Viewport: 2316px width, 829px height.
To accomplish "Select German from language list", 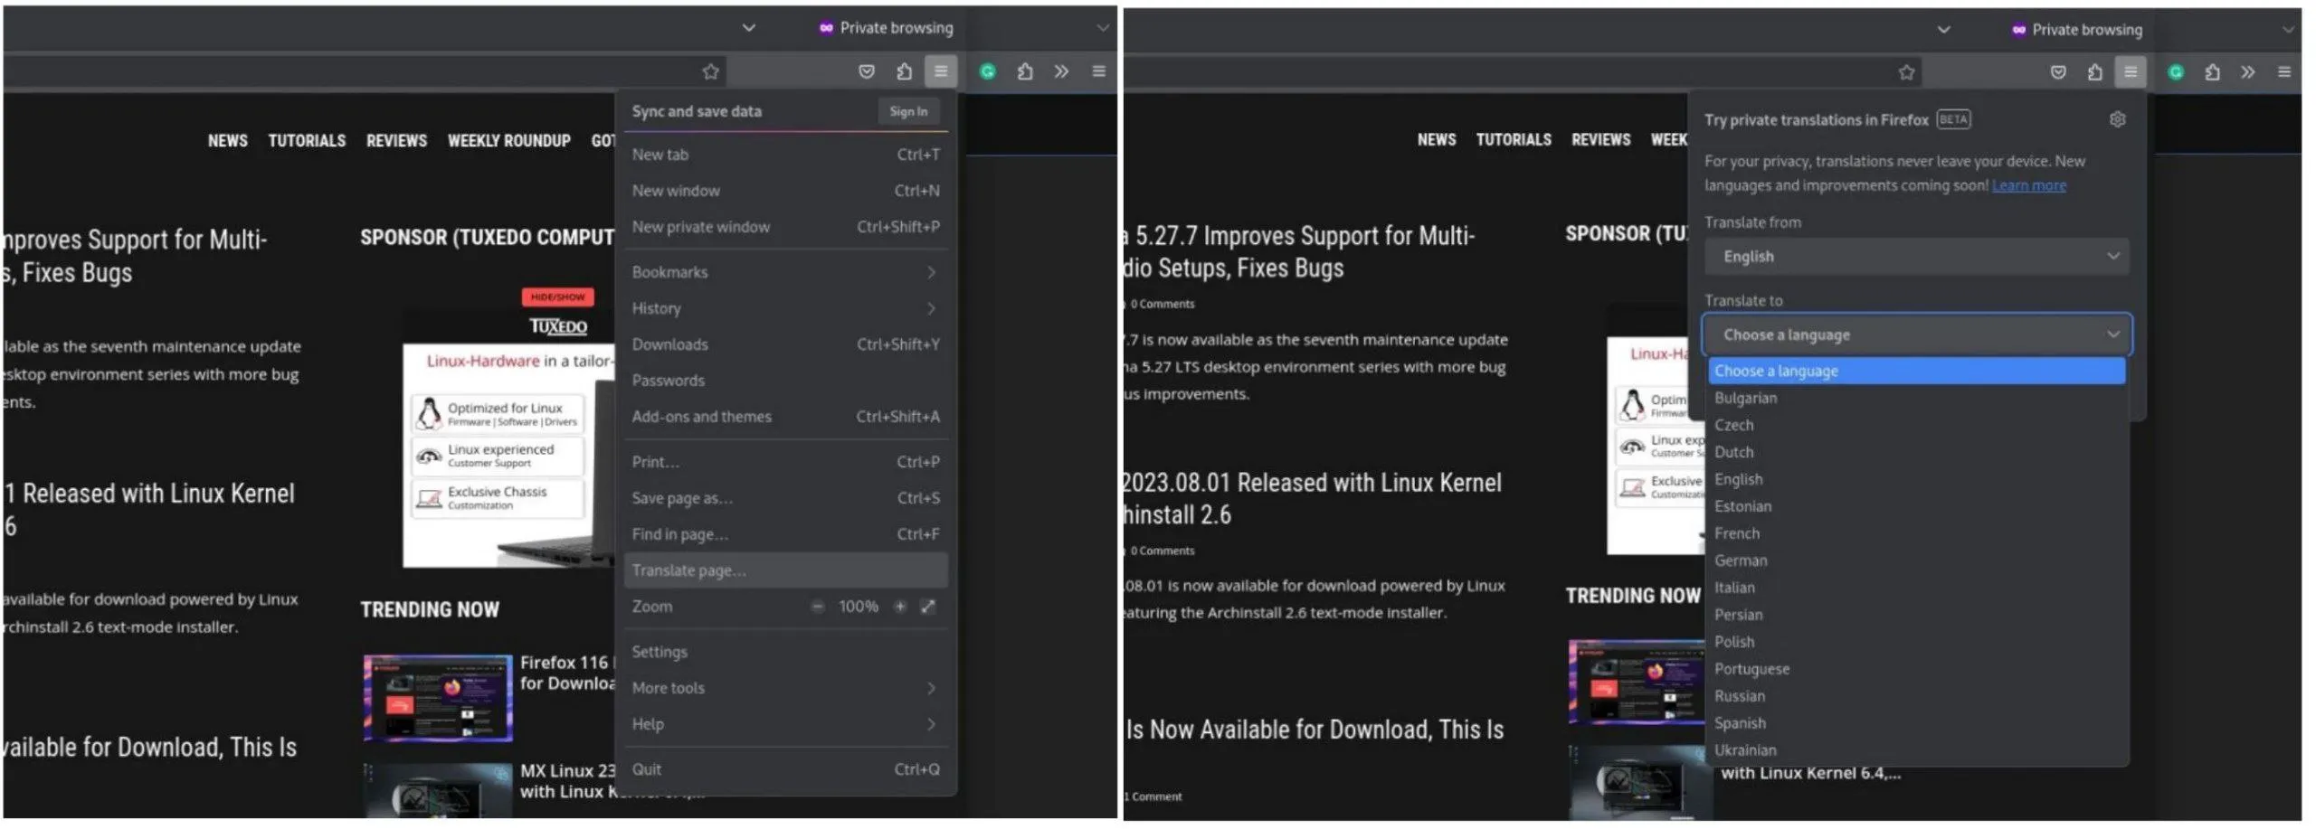I will [1916, 561].
